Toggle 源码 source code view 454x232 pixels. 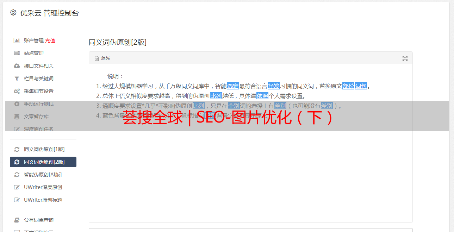pos(102,58)
